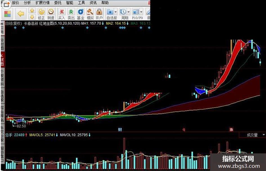Click the F10/F9 info icon

click(136, 12)
